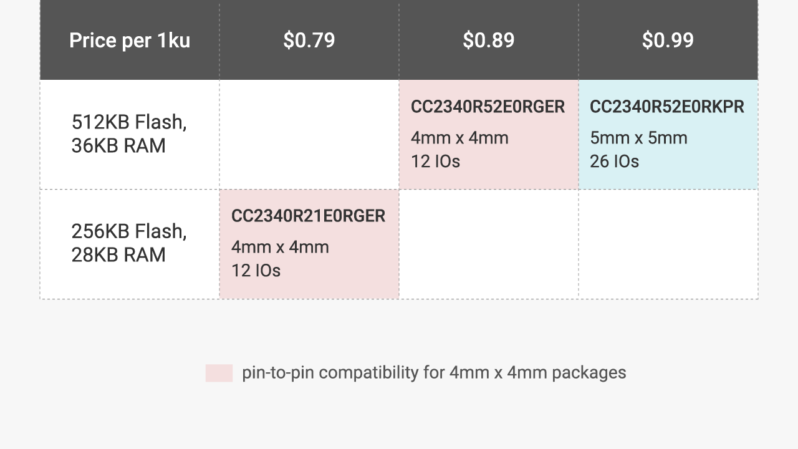Select the CC2340R52E0RGER part number
This screenshot has width=798, height=449.
pos(488,107)
